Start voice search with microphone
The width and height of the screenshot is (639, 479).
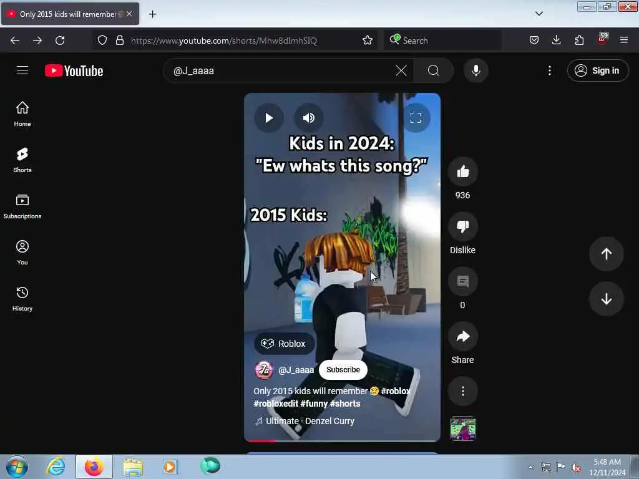476,71
